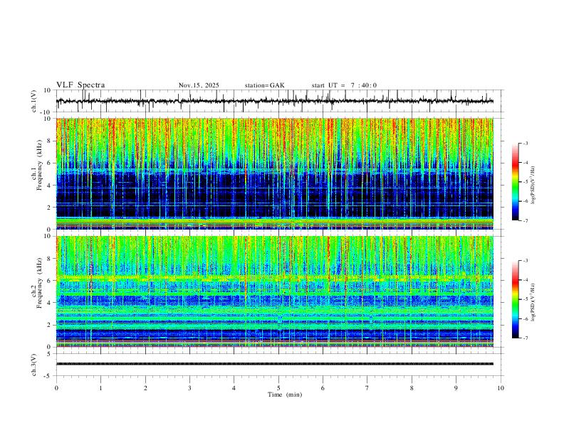Click the "-7" label on ch.1 color bar
This screenshot has height=435, width=564.
point(525,220)
